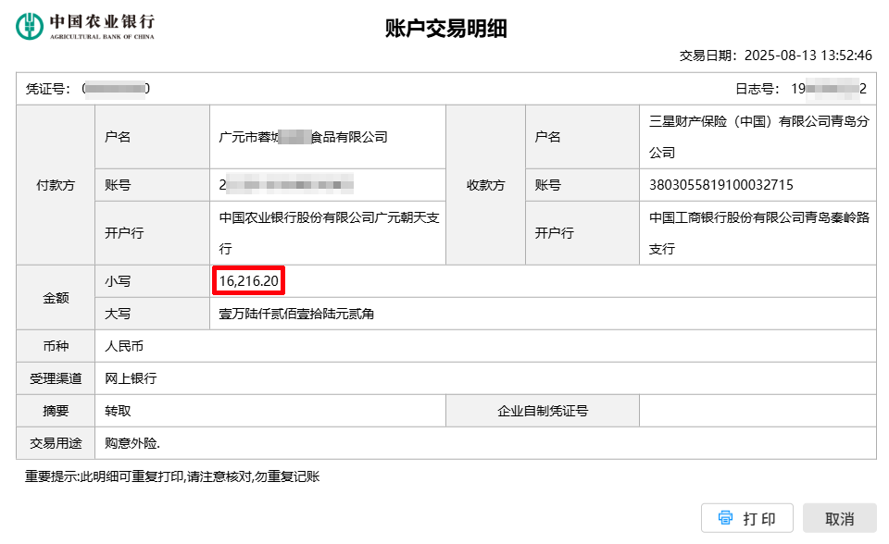Click the empty 企业自制凭证号 value cell
The width and height of the screenshot is (889, 544).
point(758,411)
